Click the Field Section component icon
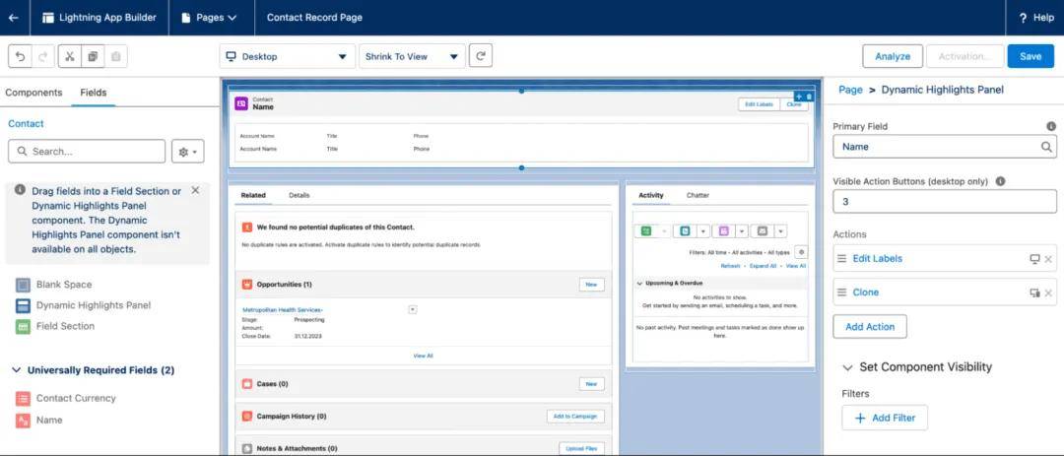The width and height of the screenshot is (1064, 456). click(x=23, y=326)
